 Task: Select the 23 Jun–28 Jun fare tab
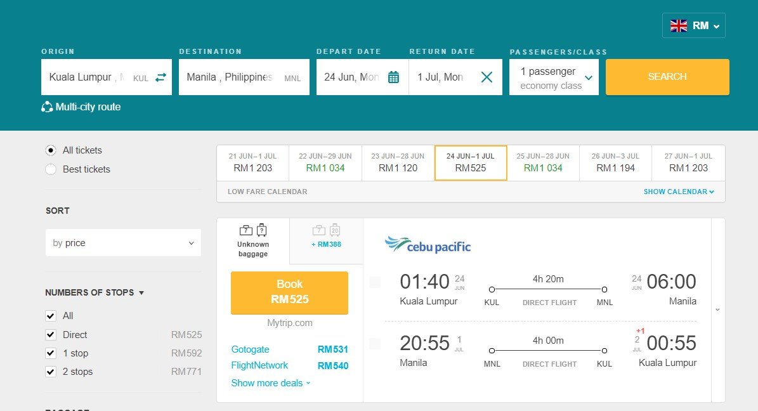pos(398,163)
